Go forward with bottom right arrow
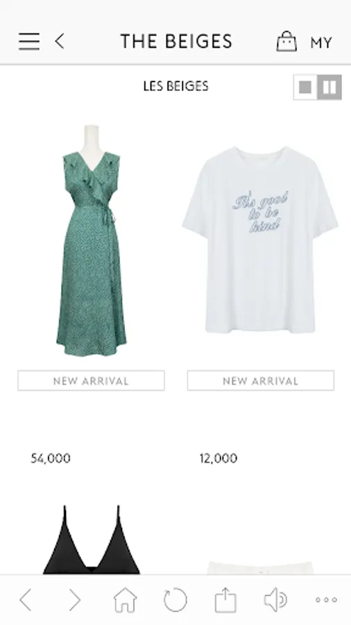The width and height of the screenshot is (351, 625). click(74, 599)
